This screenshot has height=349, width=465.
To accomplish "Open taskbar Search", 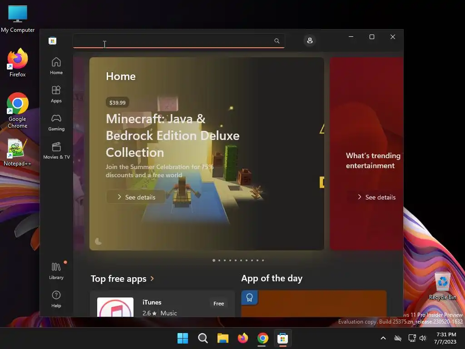I will [x=203, y=338].
